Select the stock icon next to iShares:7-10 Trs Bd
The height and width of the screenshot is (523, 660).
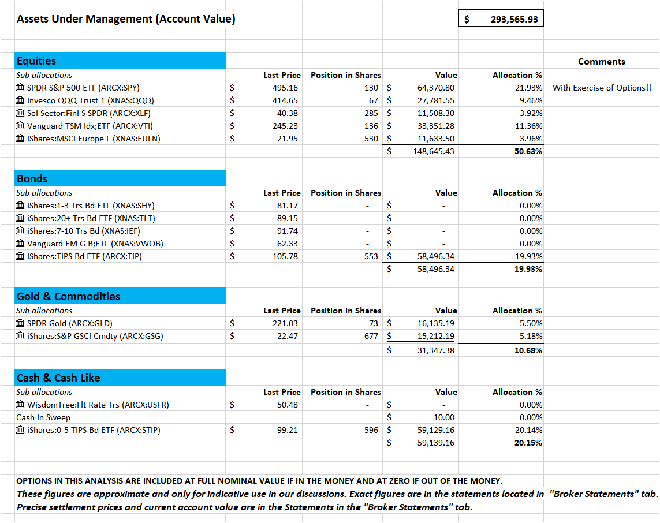pos(20,230)
